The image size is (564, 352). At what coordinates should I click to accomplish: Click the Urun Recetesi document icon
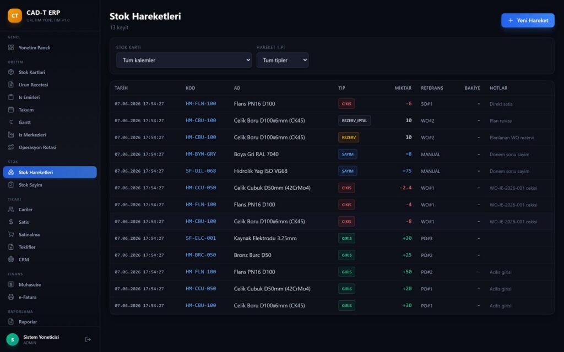[x=11, y=85]
